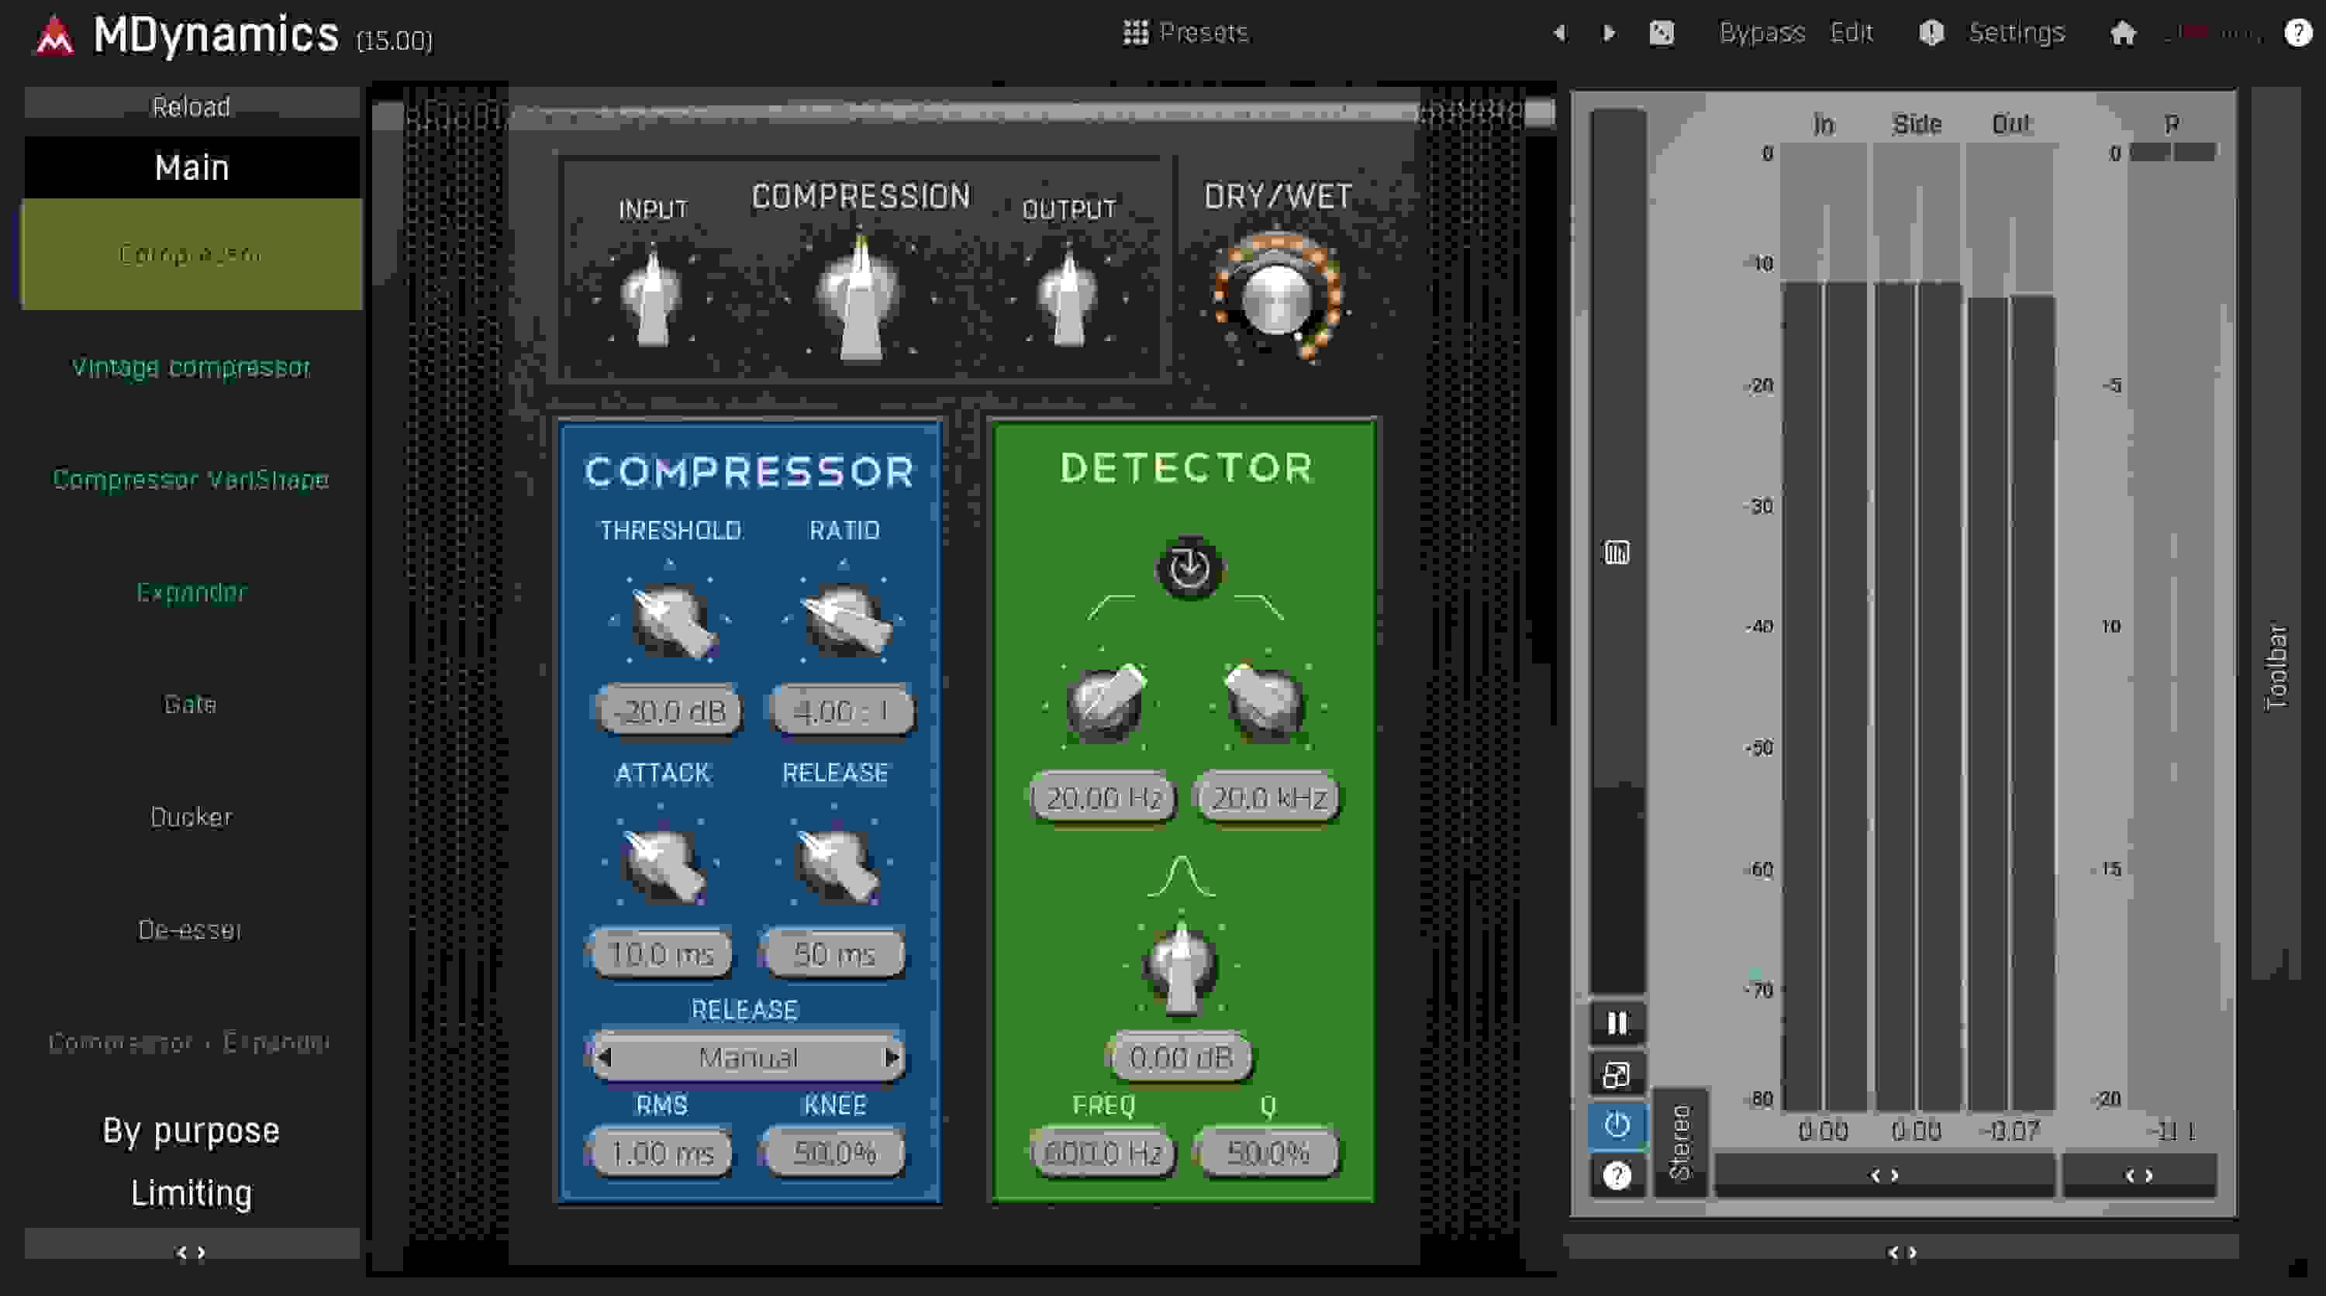This screenshot has width=2326, height=1296.
Task: Open the Limiting category
Action: pyautogui.click(x=191, y=1192)
